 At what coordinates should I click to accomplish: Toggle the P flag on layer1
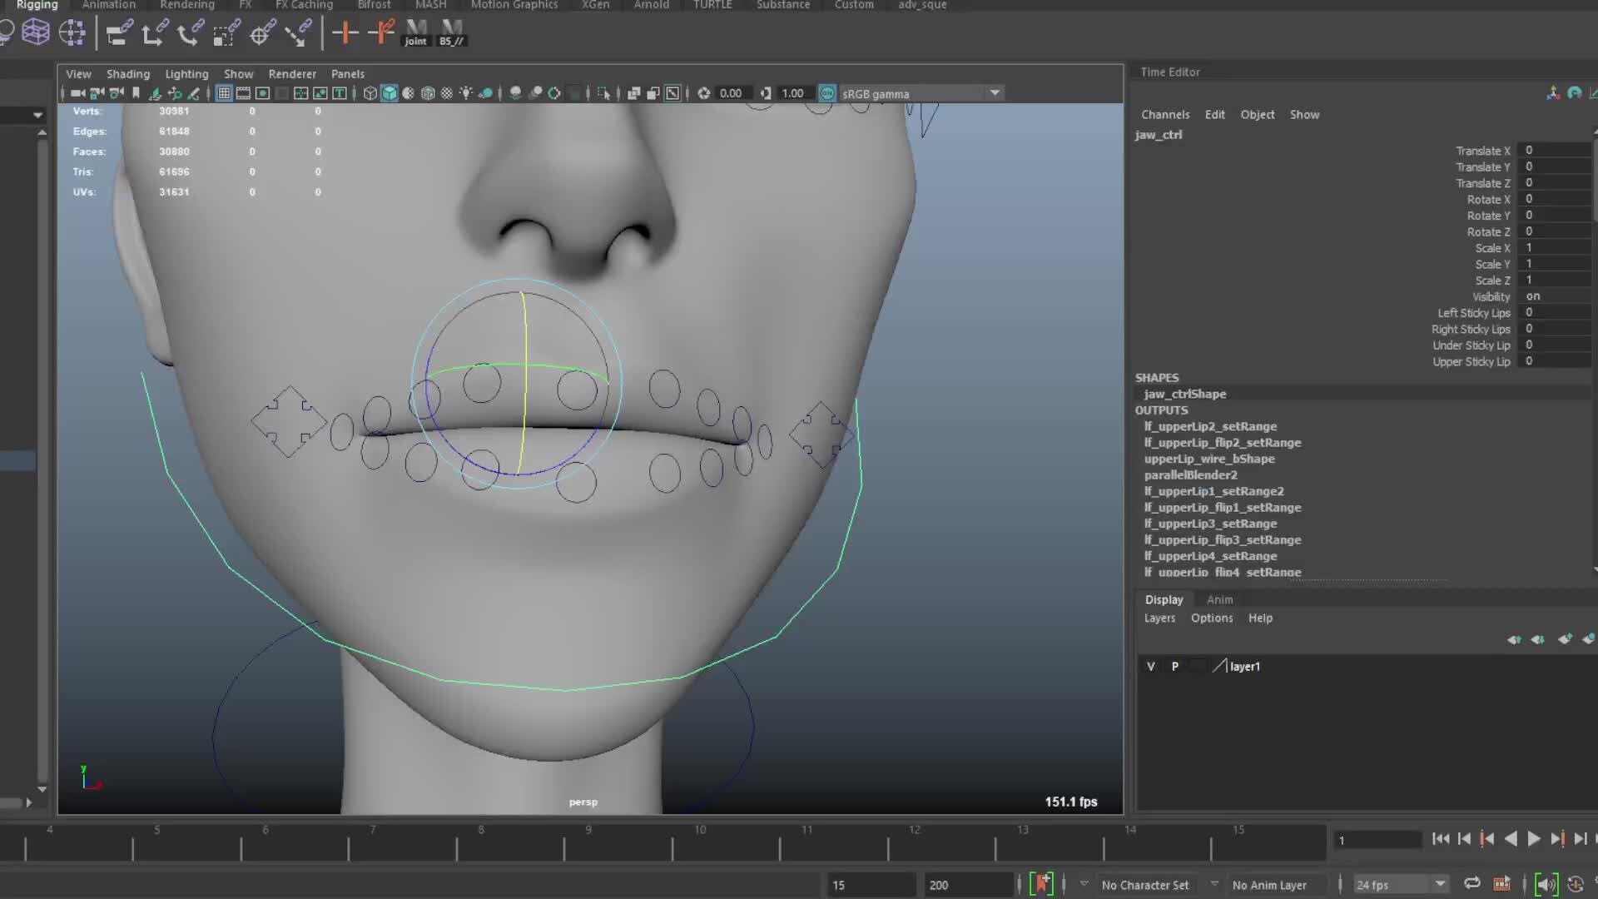1175,666
